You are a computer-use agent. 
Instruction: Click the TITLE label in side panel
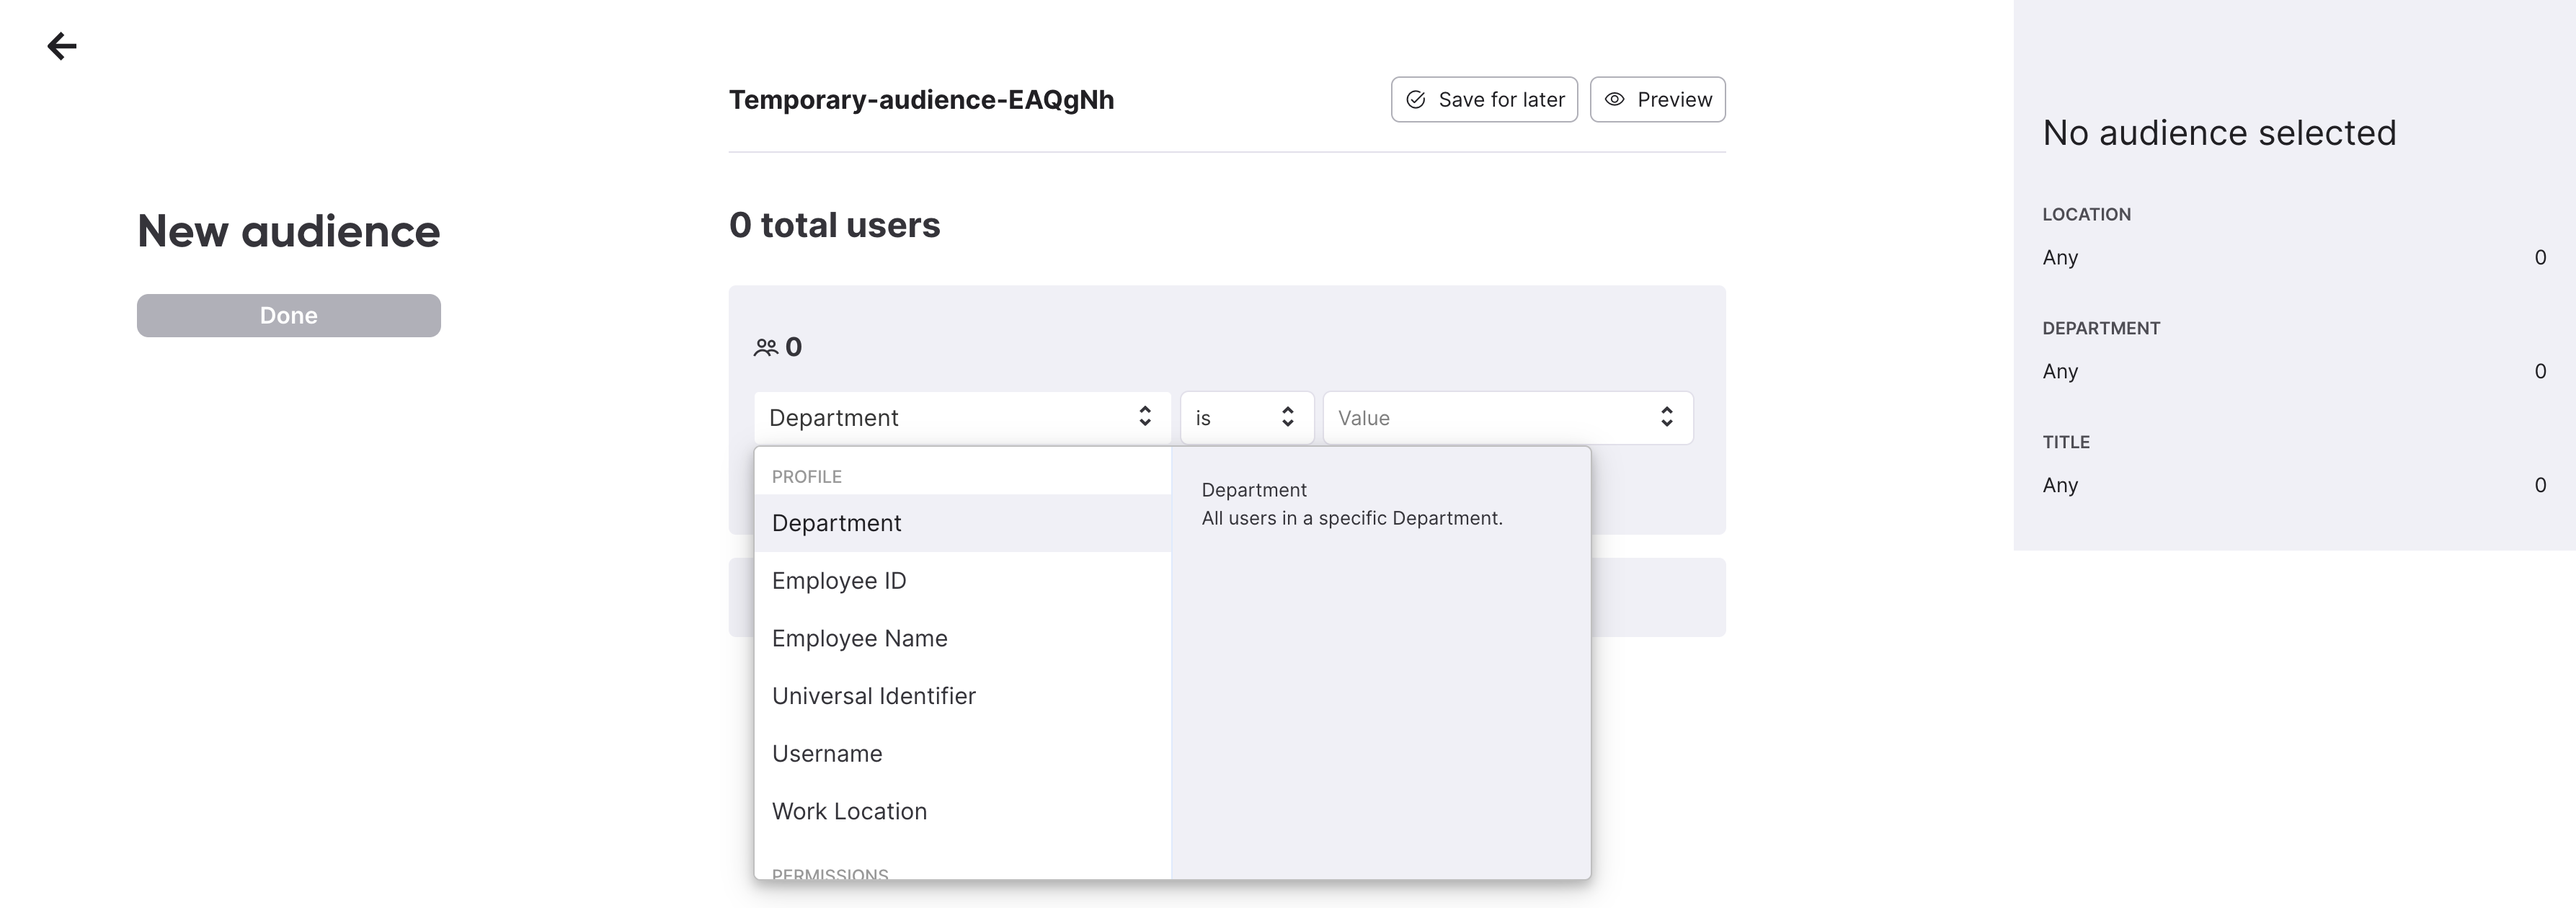[2066, 442]
